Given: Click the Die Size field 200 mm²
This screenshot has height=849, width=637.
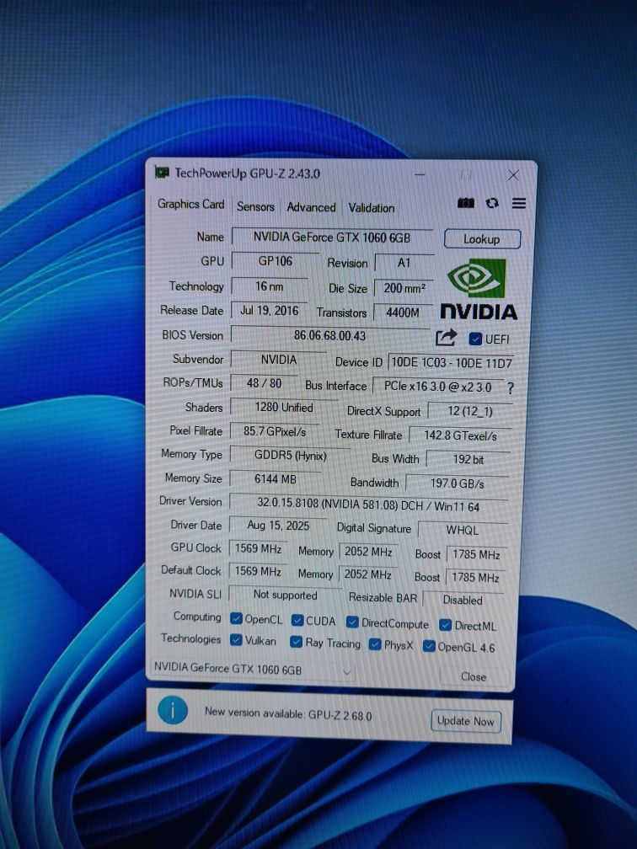Looking at the screenshot, I should click(x=404, y=288).
